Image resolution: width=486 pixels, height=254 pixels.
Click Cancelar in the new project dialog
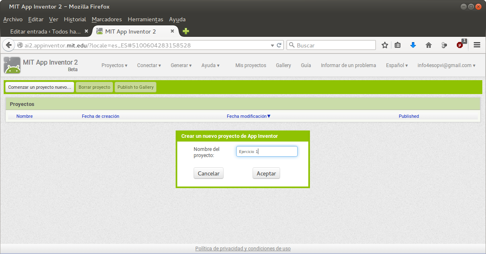(208, 173)
